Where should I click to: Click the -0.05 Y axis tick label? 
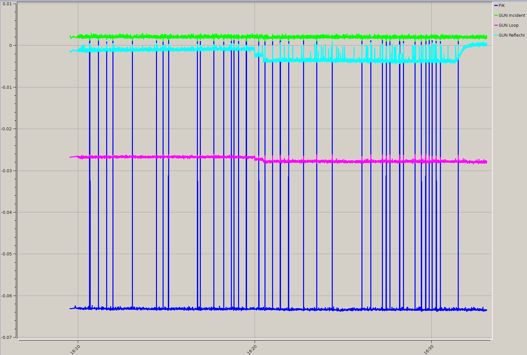pos(7,254)
